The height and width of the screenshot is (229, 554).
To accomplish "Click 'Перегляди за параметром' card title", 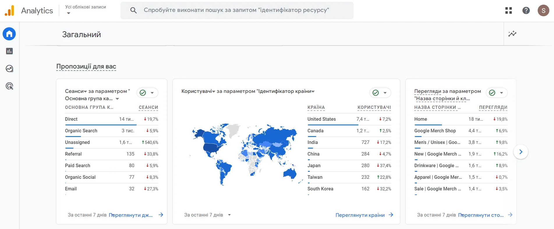I will 447,95.
